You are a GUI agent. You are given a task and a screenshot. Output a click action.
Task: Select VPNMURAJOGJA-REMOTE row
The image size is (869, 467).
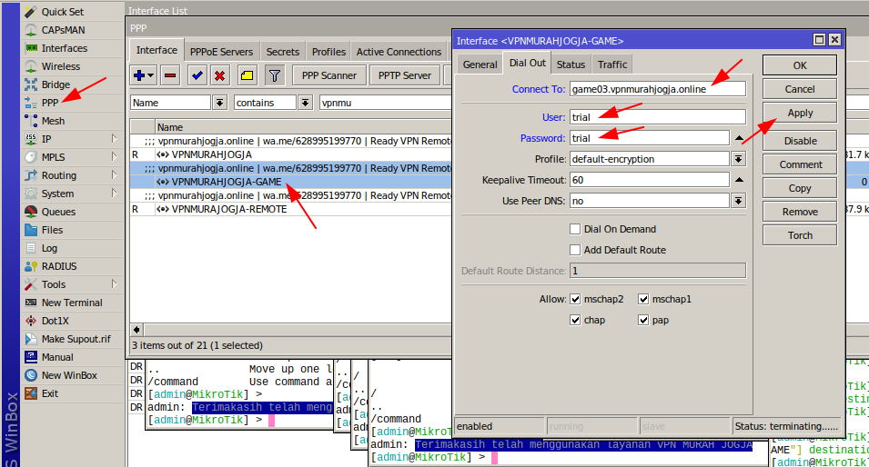[291, 209]
